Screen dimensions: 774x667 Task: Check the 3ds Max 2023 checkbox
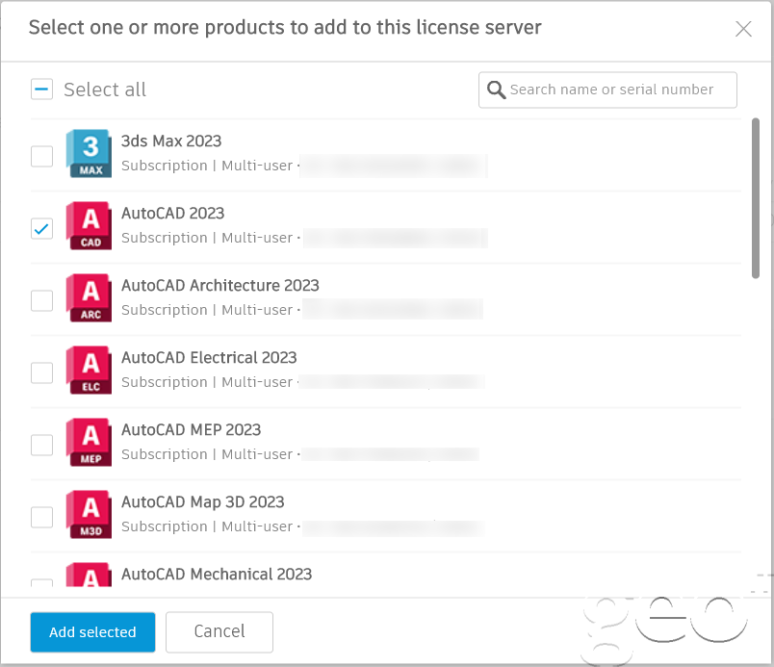click(x=42, y=156)
